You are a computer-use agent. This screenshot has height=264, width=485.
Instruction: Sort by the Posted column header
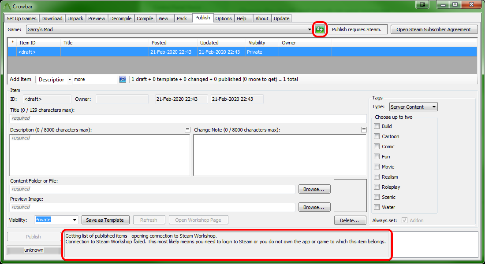tap(173, 43)
